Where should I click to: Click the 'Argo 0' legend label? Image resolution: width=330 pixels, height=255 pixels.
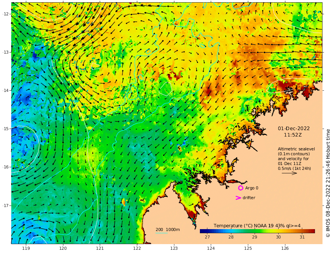coord(252,188)
